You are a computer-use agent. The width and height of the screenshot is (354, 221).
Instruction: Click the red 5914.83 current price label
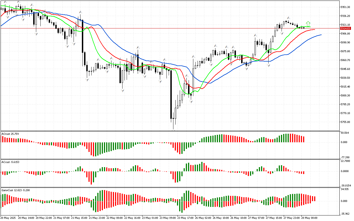[x=345, y=28]
